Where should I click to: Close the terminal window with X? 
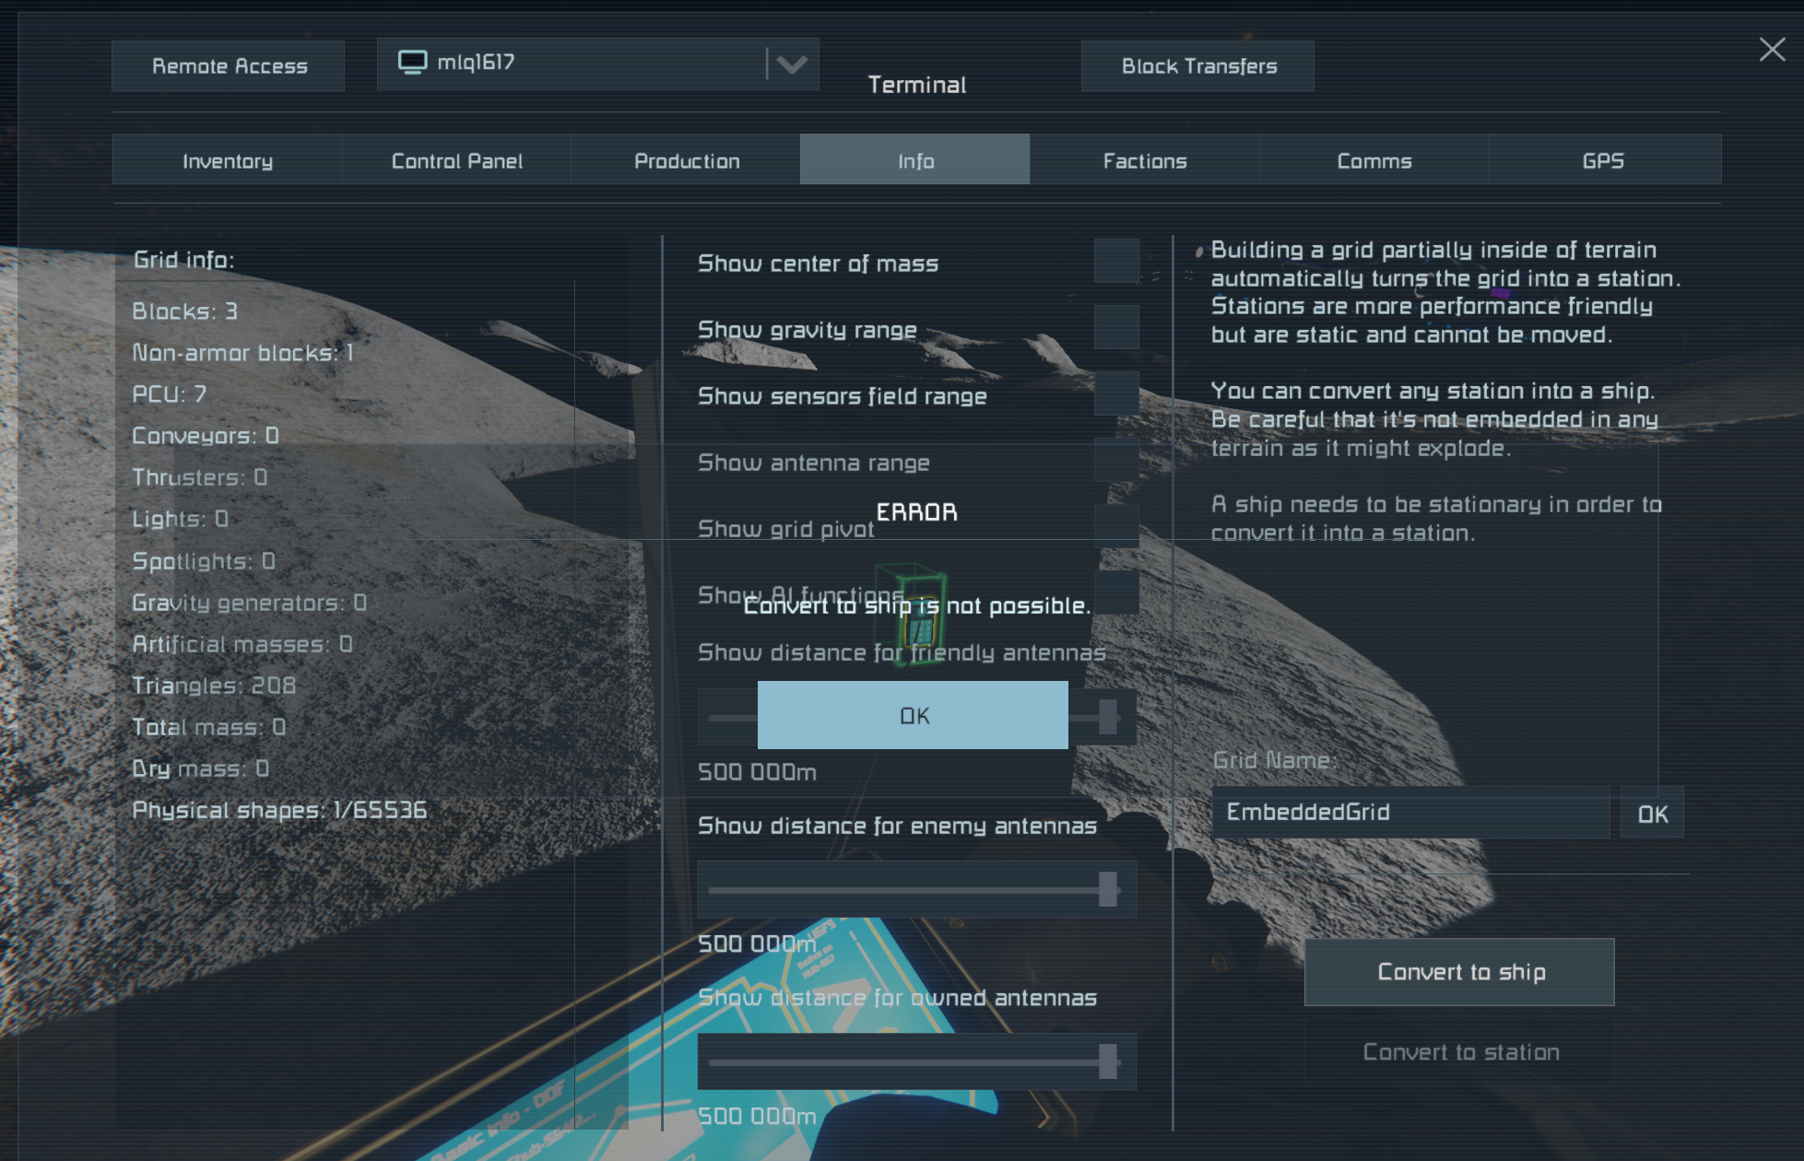coord(1771,50)
